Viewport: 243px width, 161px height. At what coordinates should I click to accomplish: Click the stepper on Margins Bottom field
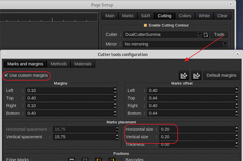tap(115, 113)
